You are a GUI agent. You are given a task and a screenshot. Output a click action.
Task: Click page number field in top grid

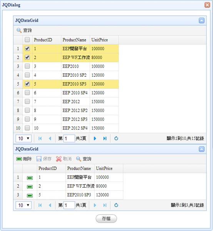click(69, 139)
